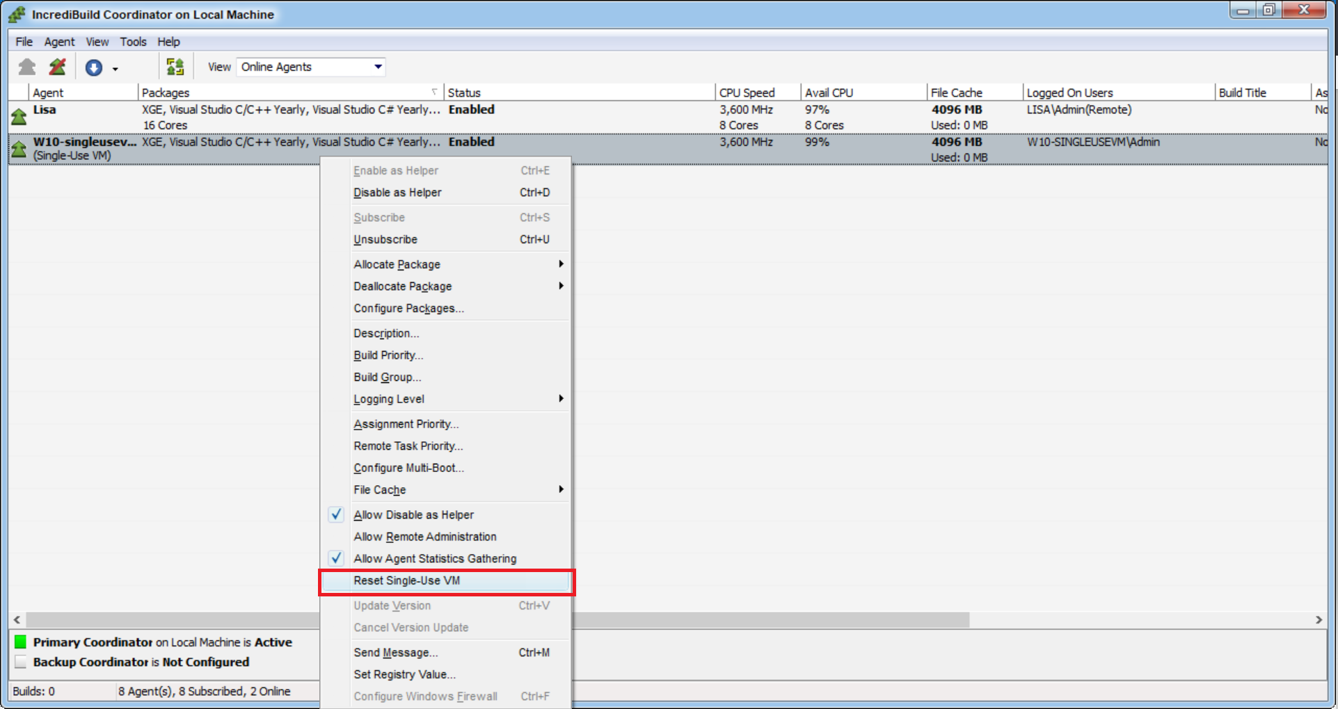The image size is (1338, 709).
Task: Click the LISA\Admin(Remote) logged-on user cell
Action: click(x=1079, y=109)
